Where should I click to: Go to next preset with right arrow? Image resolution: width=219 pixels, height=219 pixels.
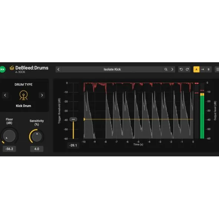pyautogui.click(x=172, y=69)
